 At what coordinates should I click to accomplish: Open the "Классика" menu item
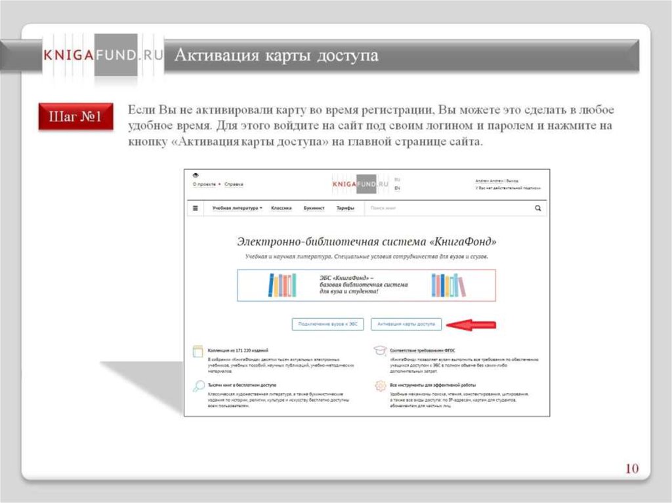point(281,209)
